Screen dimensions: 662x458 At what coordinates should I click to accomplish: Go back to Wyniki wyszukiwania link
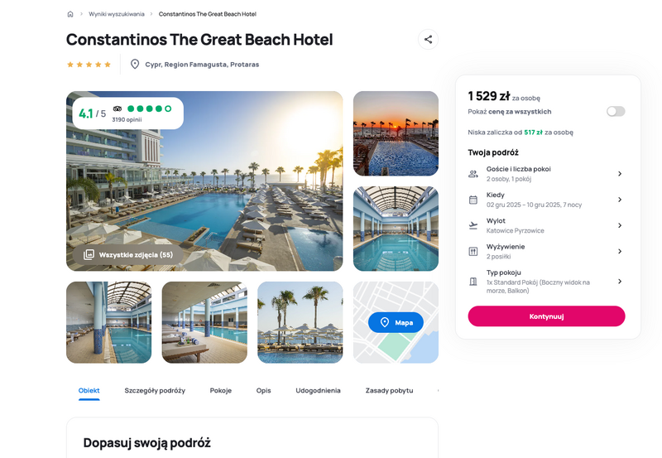[117, 14]
